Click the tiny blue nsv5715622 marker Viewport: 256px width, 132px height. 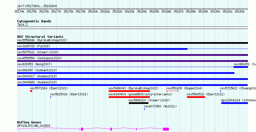221,91
